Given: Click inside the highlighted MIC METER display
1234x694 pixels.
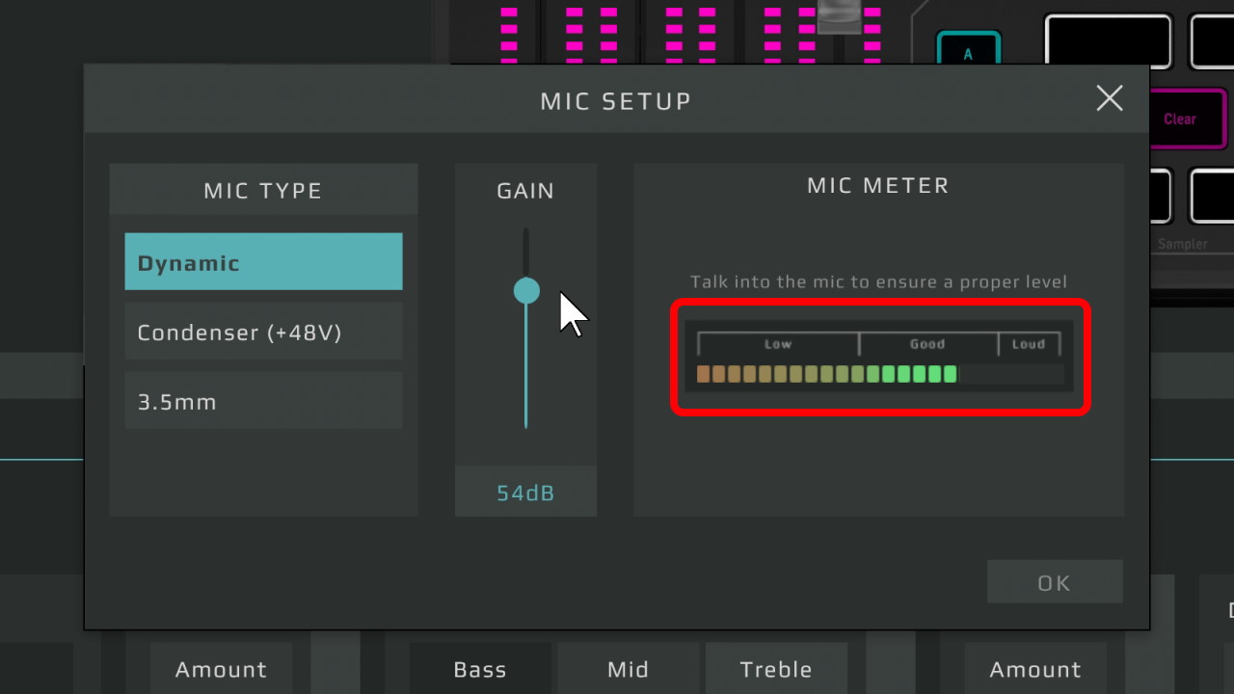Looking at the screenshot, I should coord(879,359).
